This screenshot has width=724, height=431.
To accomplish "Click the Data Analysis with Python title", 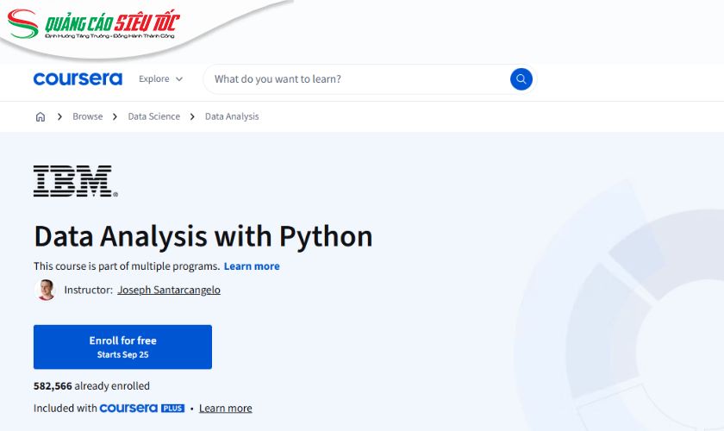I will point(203,236).
